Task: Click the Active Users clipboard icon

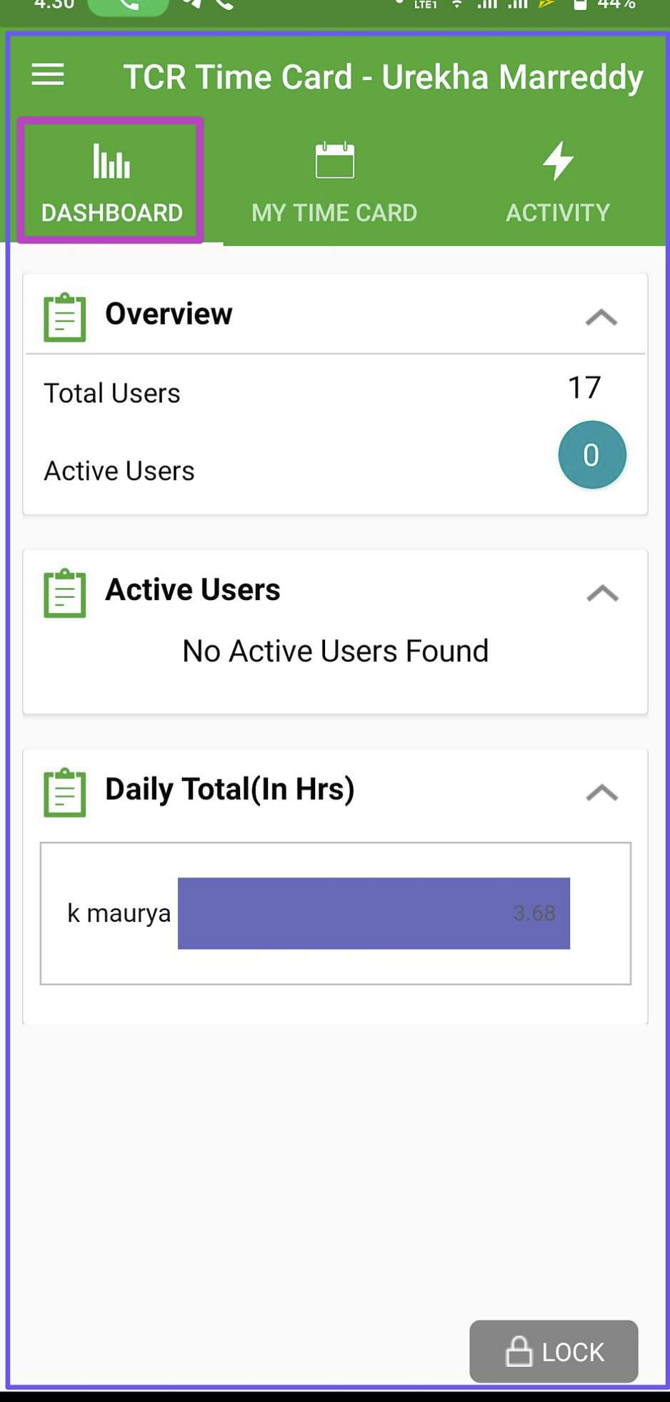Action: [x=65, y=593]
